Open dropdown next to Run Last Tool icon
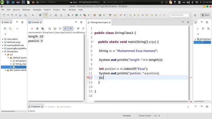The width and height of the screenshot is (212, 119). (x=88, y=15)
